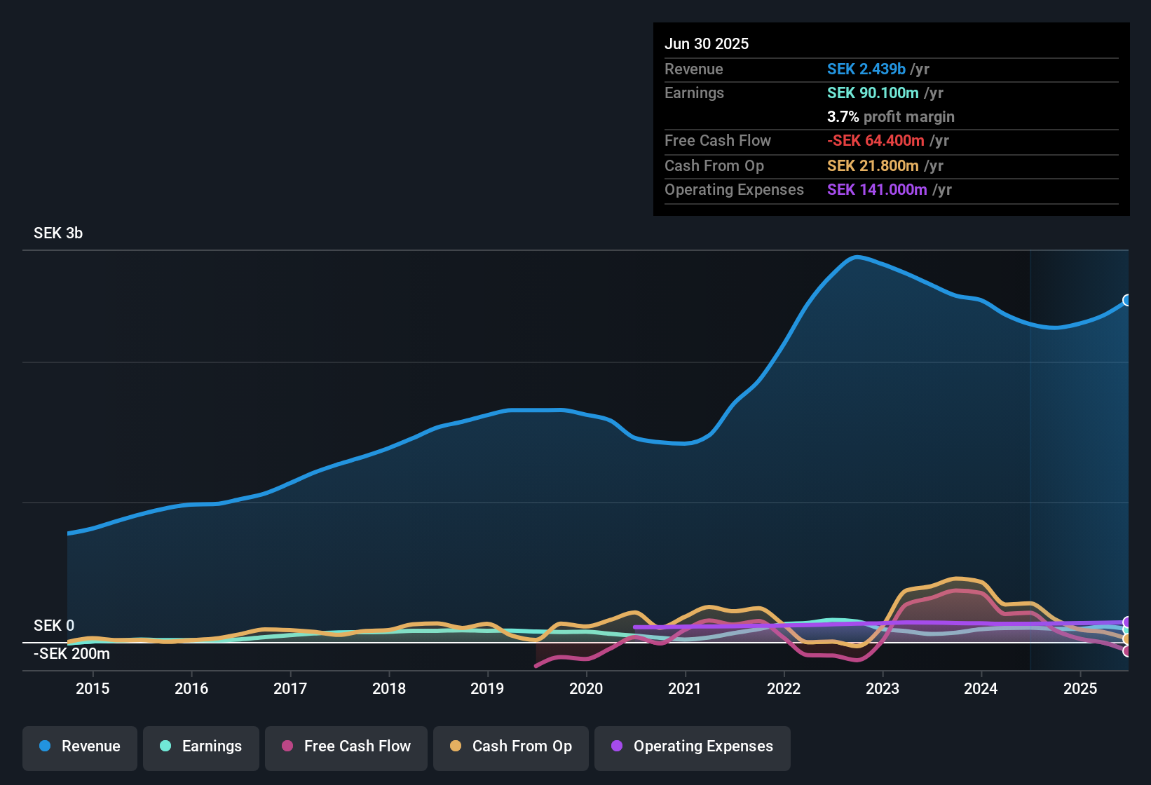The height and width of the screenshot is (785, 1151).
Task: Click the SEK 141.000m operating expenses value
Action: (x=877, y=189)
